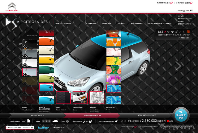198x133 pixels.
Task: Open VIEW SELECT grid icon
Action: click(28, 121)
